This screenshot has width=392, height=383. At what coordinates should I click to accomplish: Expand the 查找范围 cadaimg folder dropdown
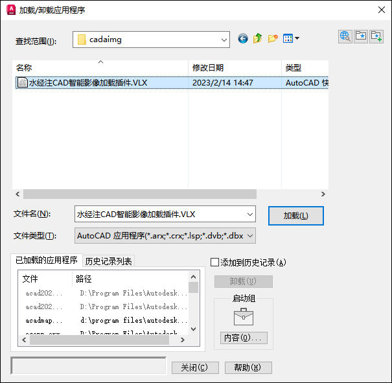point(224,40)
